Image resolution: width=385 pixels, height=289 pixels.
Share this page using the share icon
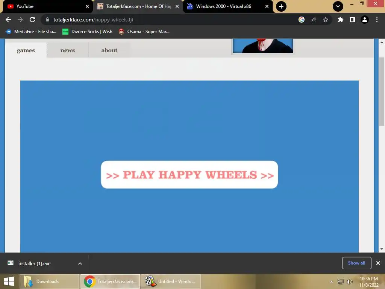(x=314, y=20)
